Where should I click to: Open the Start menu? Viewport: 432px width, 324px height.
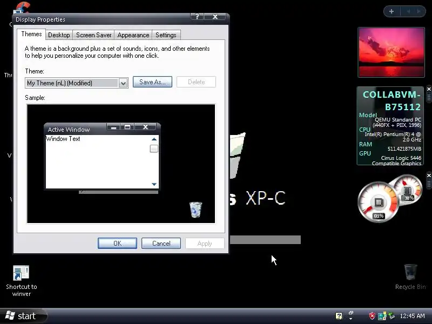pos(23,316)
